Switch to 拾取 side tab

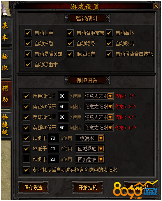click(x=5, y=62)
